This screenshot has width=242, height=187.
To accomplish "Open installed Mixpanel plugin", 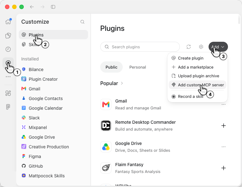I will pyautogui.click(x=53, y=127).
